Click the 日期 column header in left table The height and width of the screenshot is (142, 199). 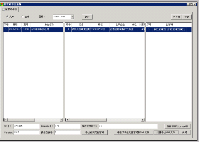pos(15,25)
